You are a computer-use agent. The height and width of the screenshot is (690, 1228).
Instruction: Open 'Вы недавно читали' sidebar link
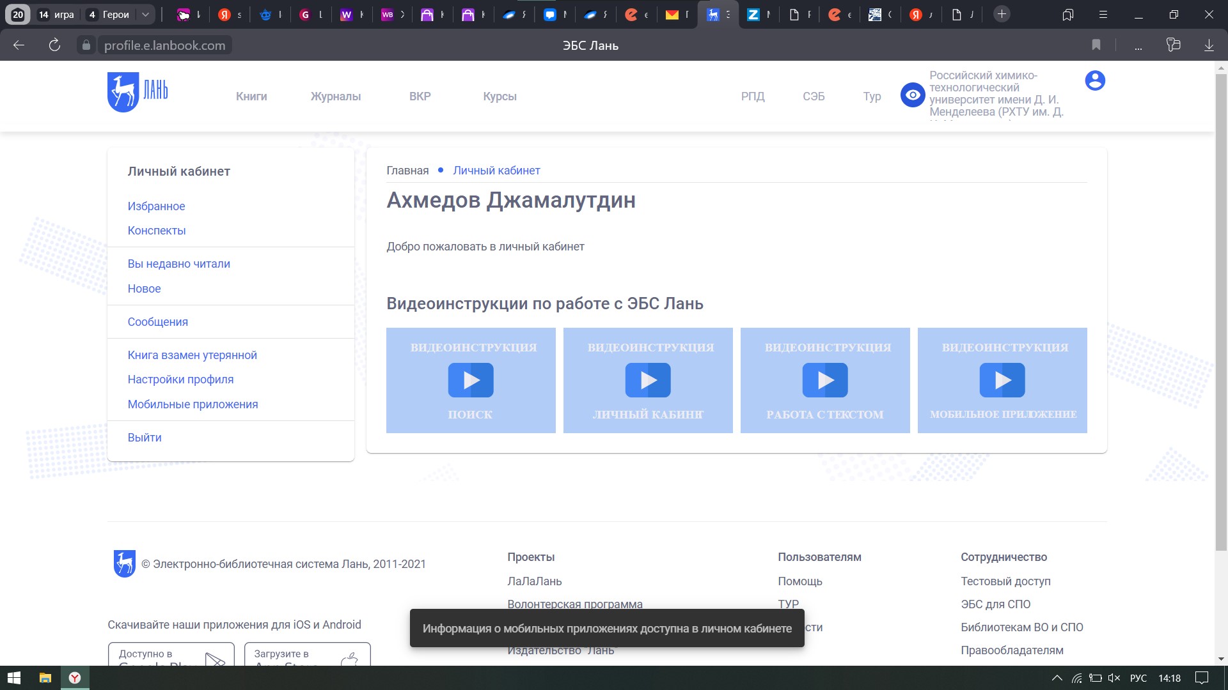click(x=178, y=264)
